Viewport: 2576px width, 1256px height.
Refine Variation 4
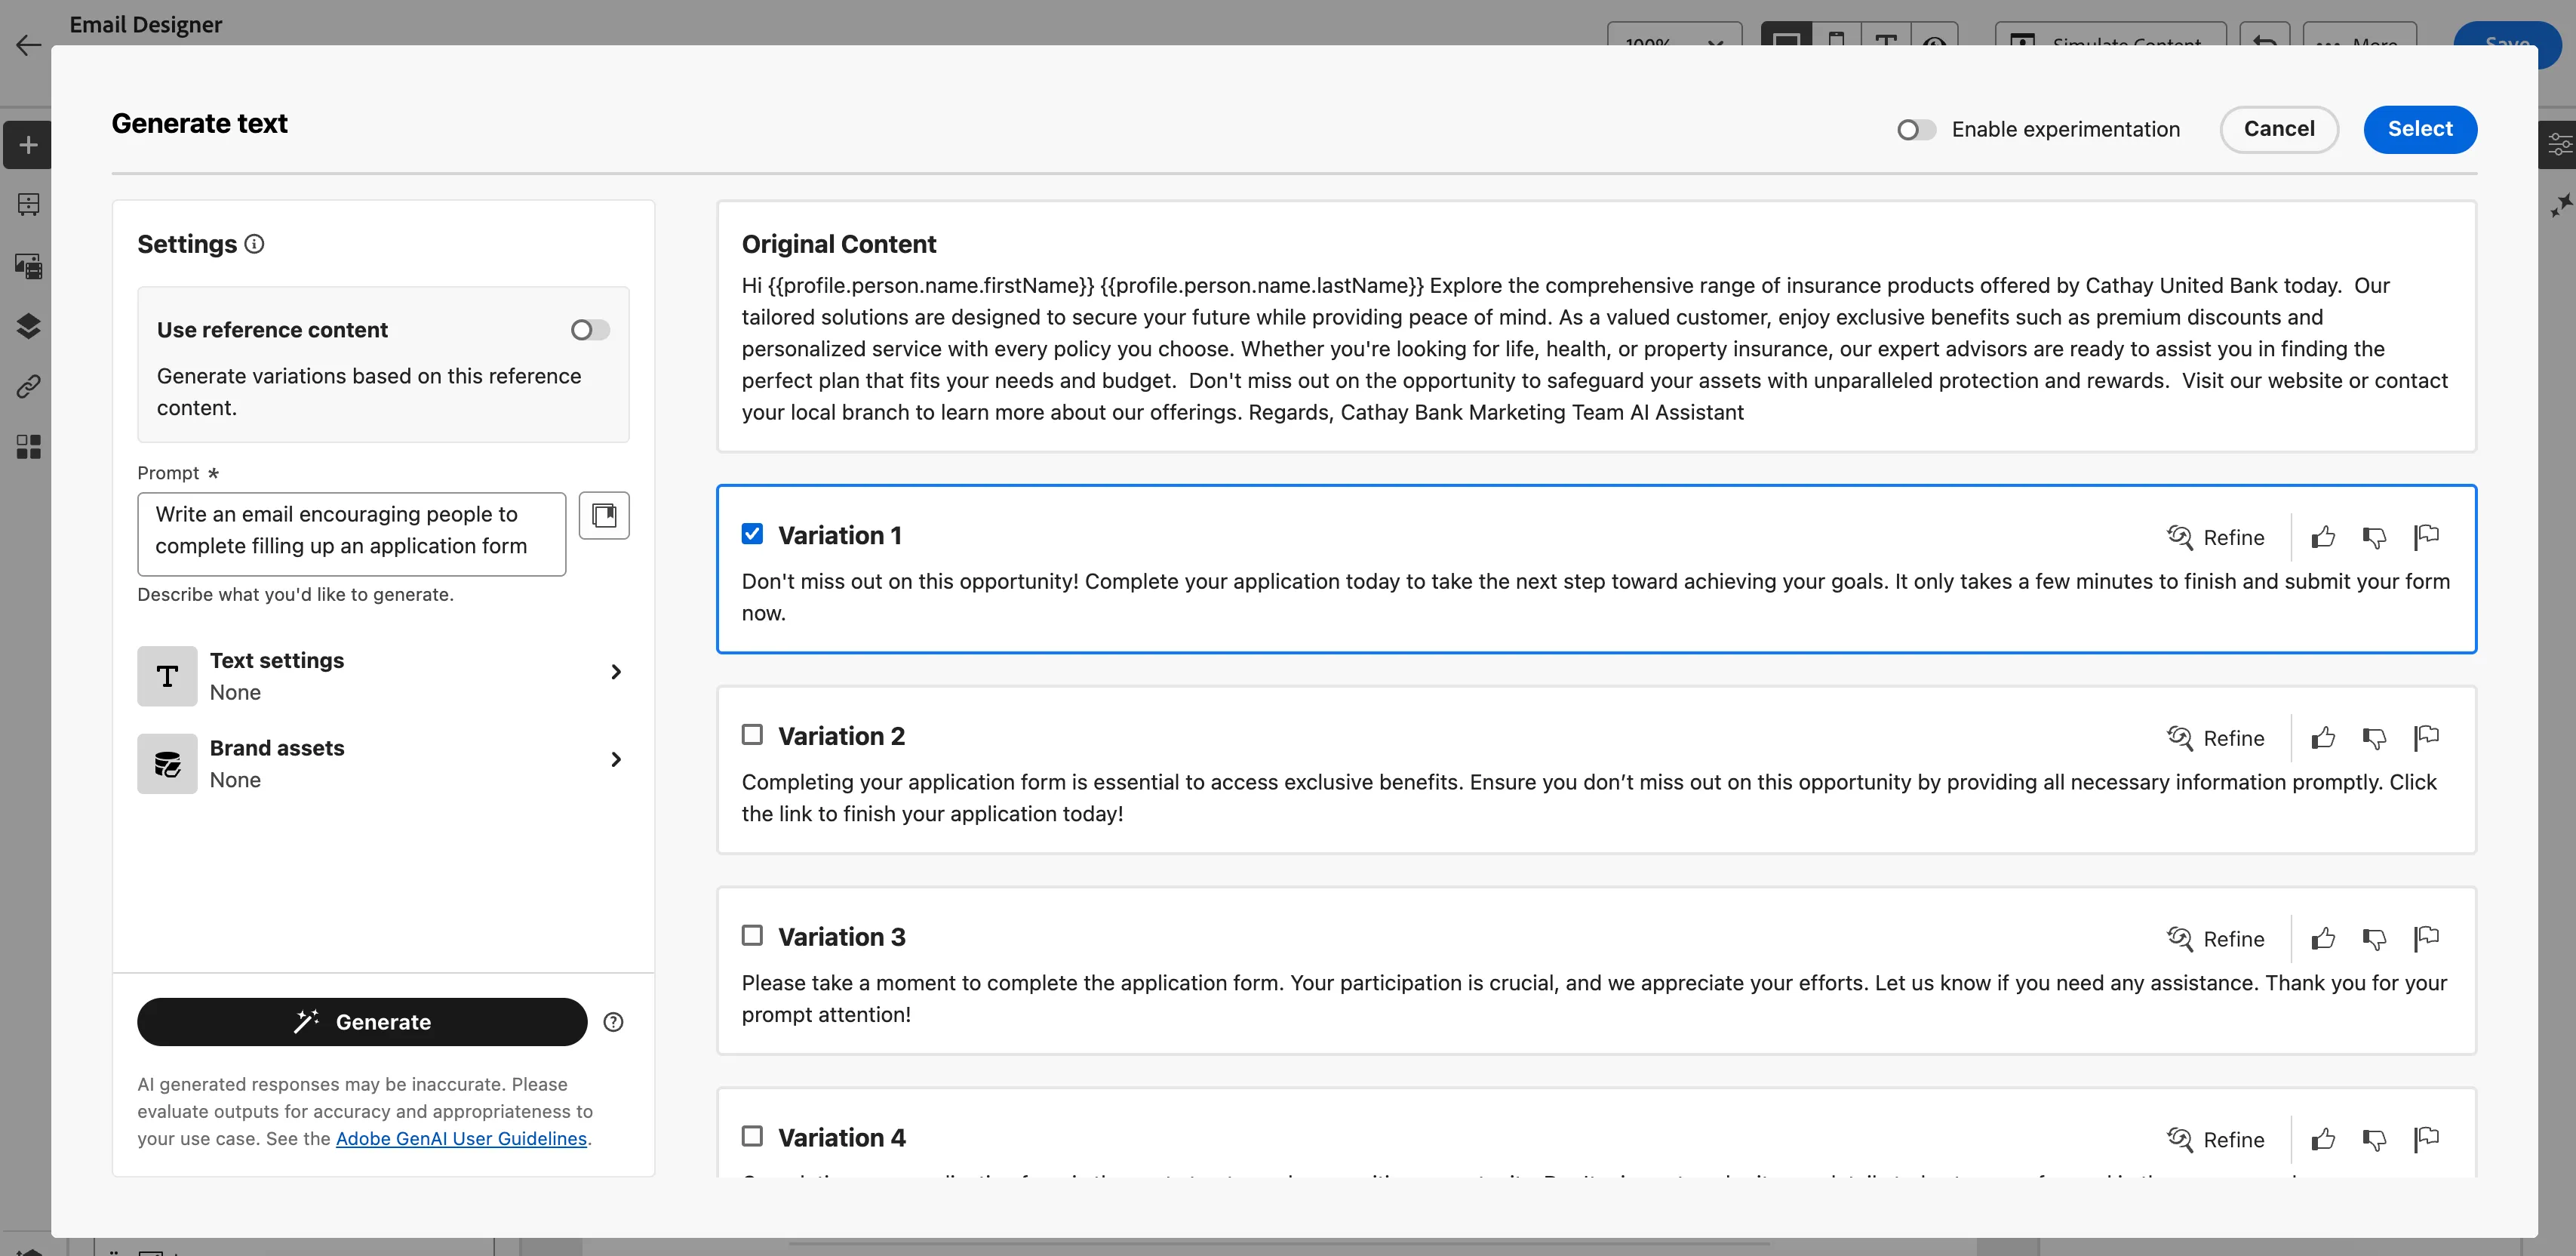2215,1140
